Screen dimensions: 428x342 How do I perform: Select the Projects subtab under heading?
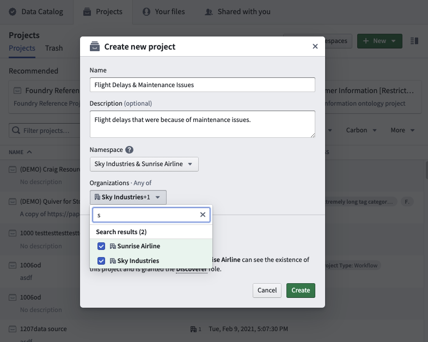click(x=22, y=48)
